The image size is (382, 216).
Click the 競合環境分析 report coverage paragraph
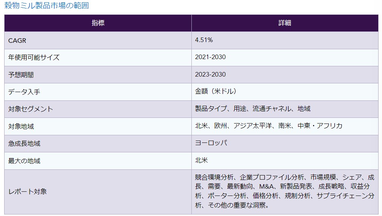284,191
